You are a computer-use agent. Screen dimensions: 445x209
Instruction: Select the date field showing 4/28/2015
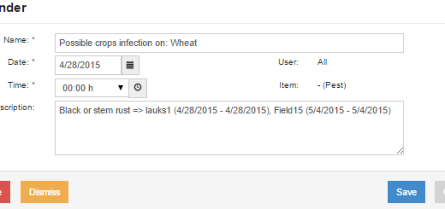88,65
